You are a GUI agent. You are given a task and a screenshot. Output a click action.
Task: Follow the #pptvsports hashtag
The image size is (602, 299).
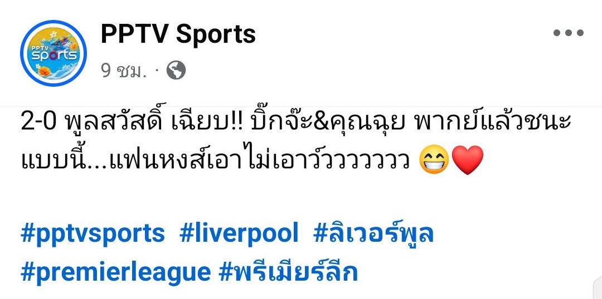point(93,233)
